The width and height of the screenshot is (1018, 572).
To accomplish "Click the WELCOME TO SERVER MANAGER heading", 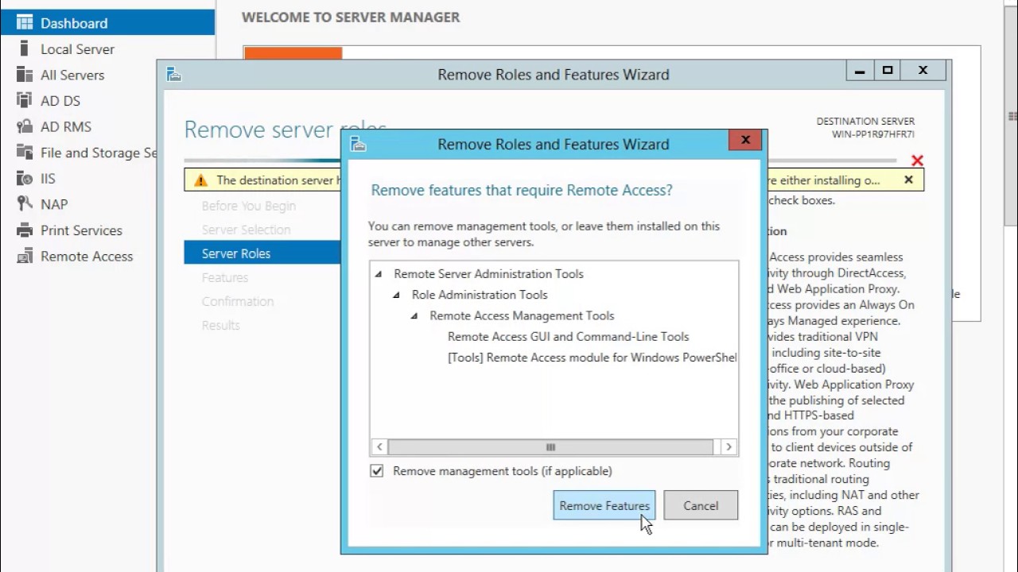I will [x=351, y=17].
